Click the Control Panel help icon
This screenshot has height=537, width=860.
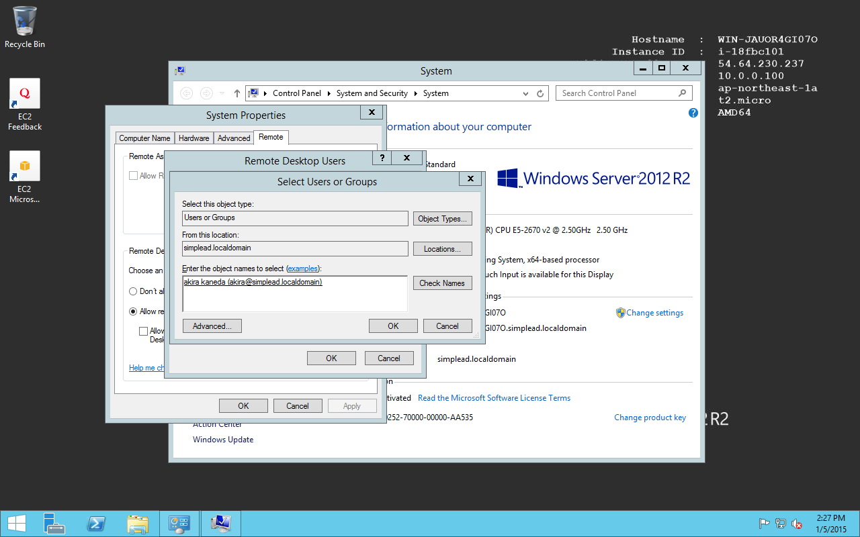click(693, 113)
